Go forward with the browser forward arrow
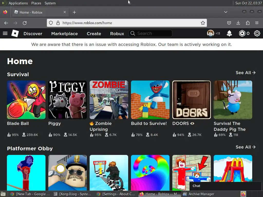Image resolution: width=263 pixels, height=197 pixels. point(15,23)
